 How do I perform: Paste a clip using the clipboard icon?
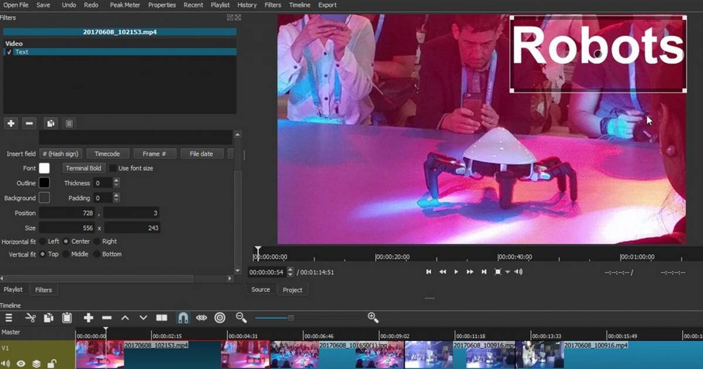[66, 318]
